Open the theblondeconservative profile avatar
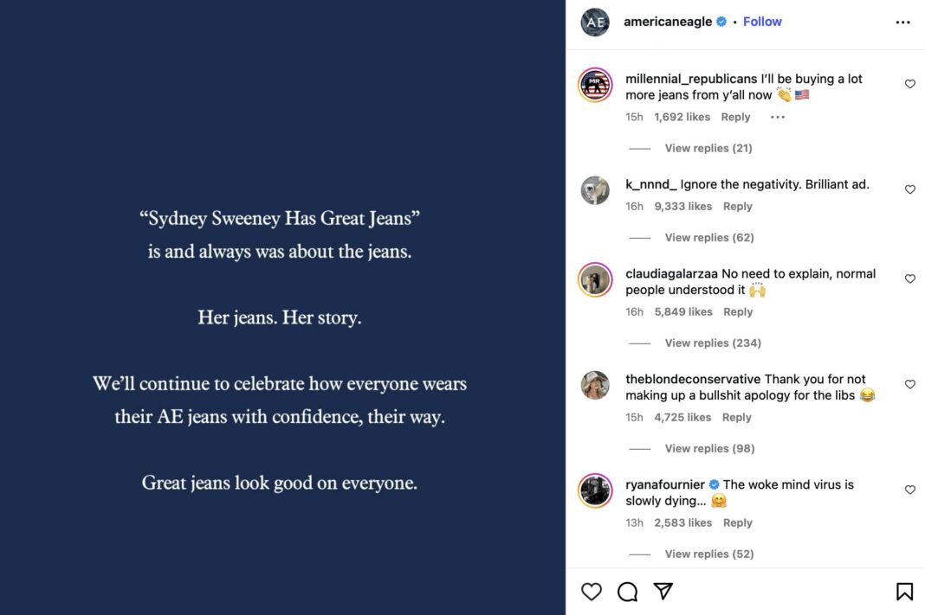925x615 pixels. (595, 385)
